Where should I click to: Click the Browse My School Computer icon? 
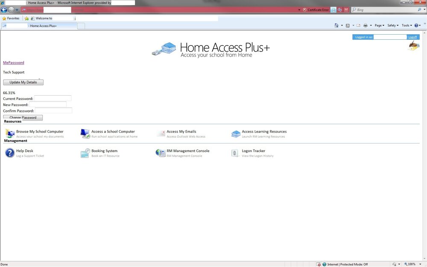click(x=10, y=133)
